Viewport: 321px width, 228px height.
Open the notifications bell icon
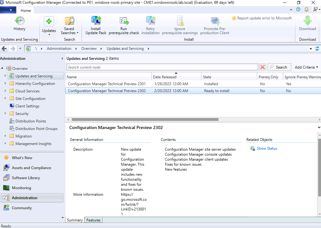307,9
